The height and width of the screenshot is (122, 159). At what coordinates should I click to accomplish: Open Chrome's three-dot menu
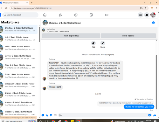(156, 8)
